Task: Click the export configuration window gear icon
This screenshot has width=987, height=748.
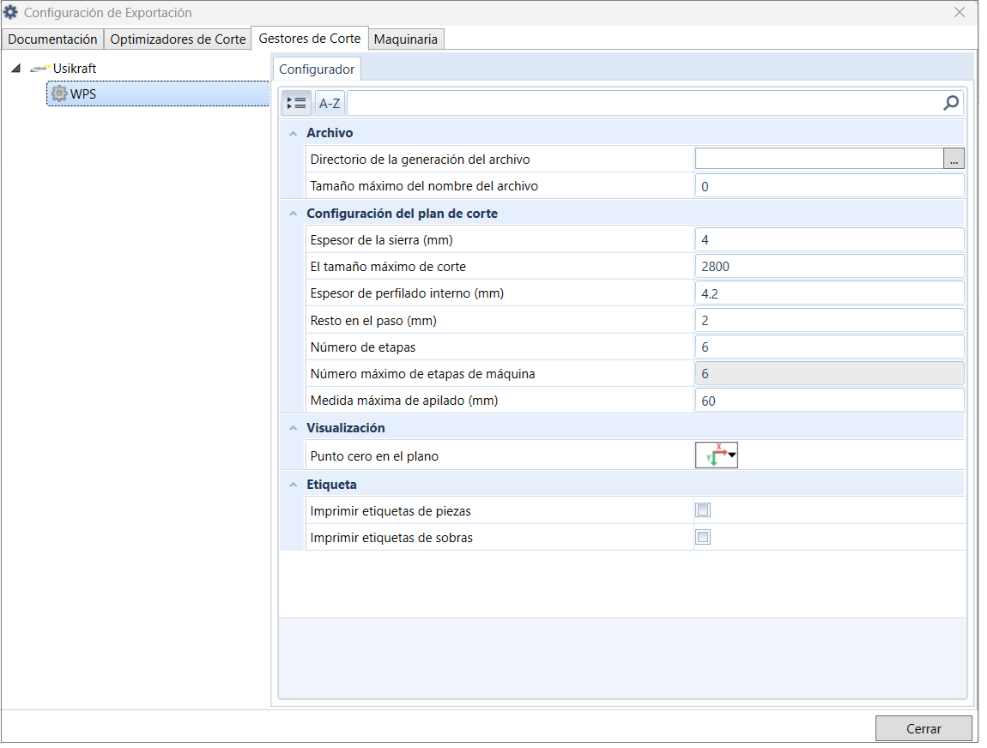Action: (x=10, y=13)
